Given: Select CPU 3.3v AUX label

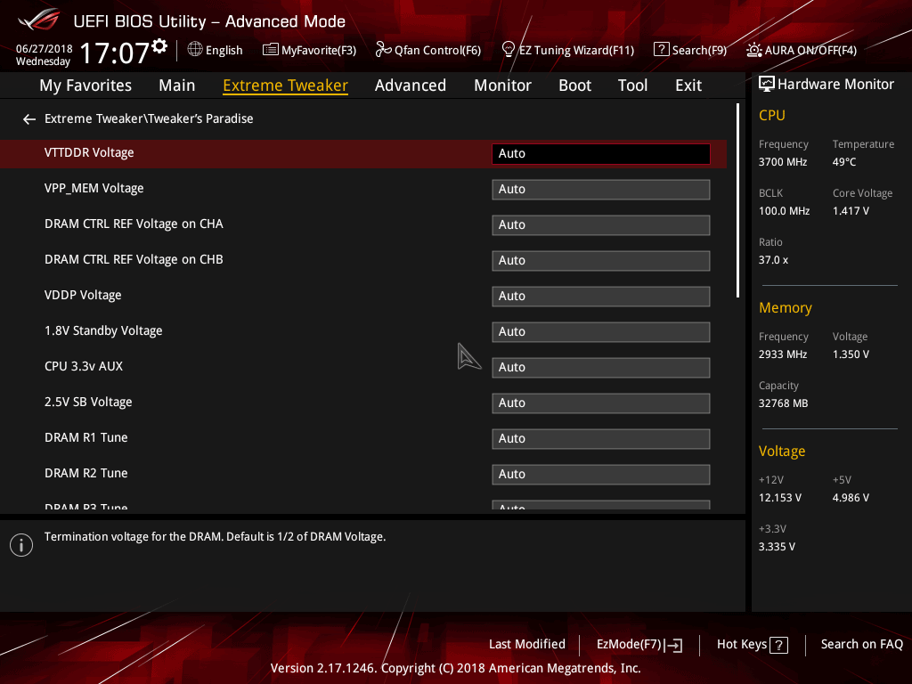Looking at the screenshot, I should tap(84, 366).
